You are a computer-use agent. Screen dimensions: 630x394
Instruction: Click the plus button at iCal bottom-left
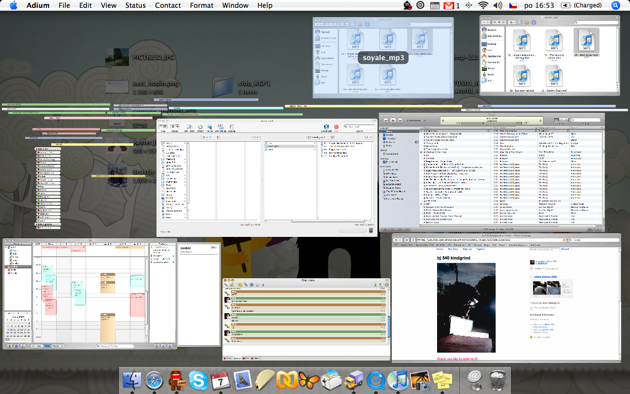coord(9,346)
